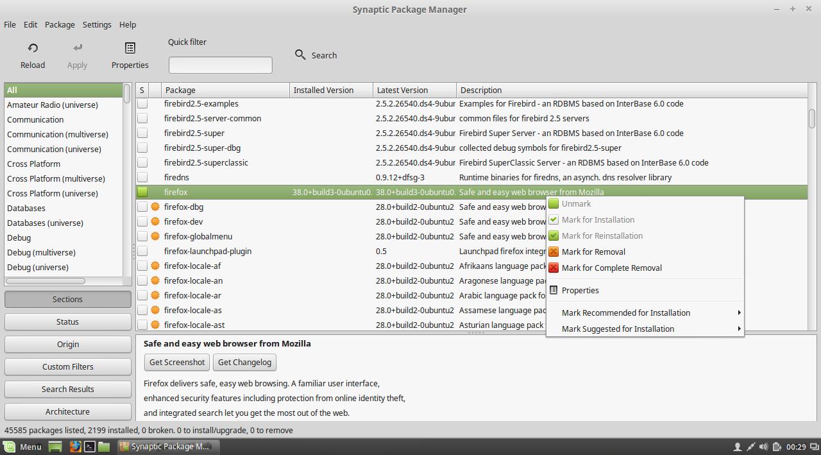Image resolution: width=821 pixels, height=455 pixels.
Task: Open the Edit menu
Action: [x=30, y=24]
